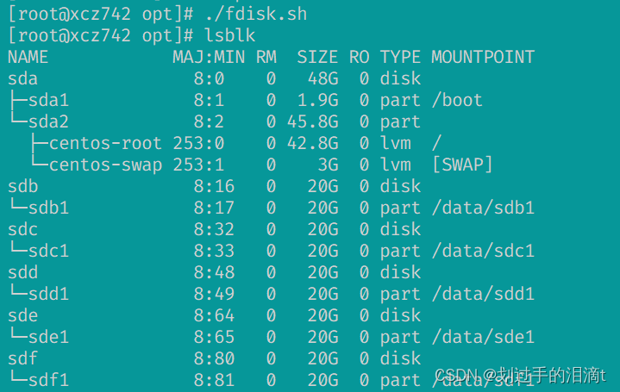Click the /boot mountpoint text
Viewport: 620px width, 392px height.
coord(457,100)
